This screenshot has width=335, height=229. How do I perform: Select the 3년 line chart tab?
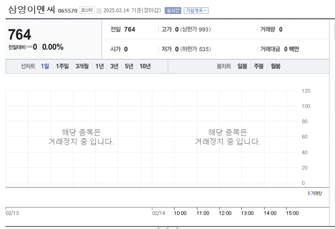pyautogui.click(x=114, y=66)
